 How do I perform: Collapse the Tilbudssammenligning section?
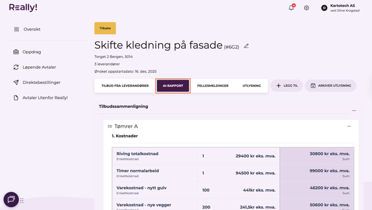click(354, 111)
